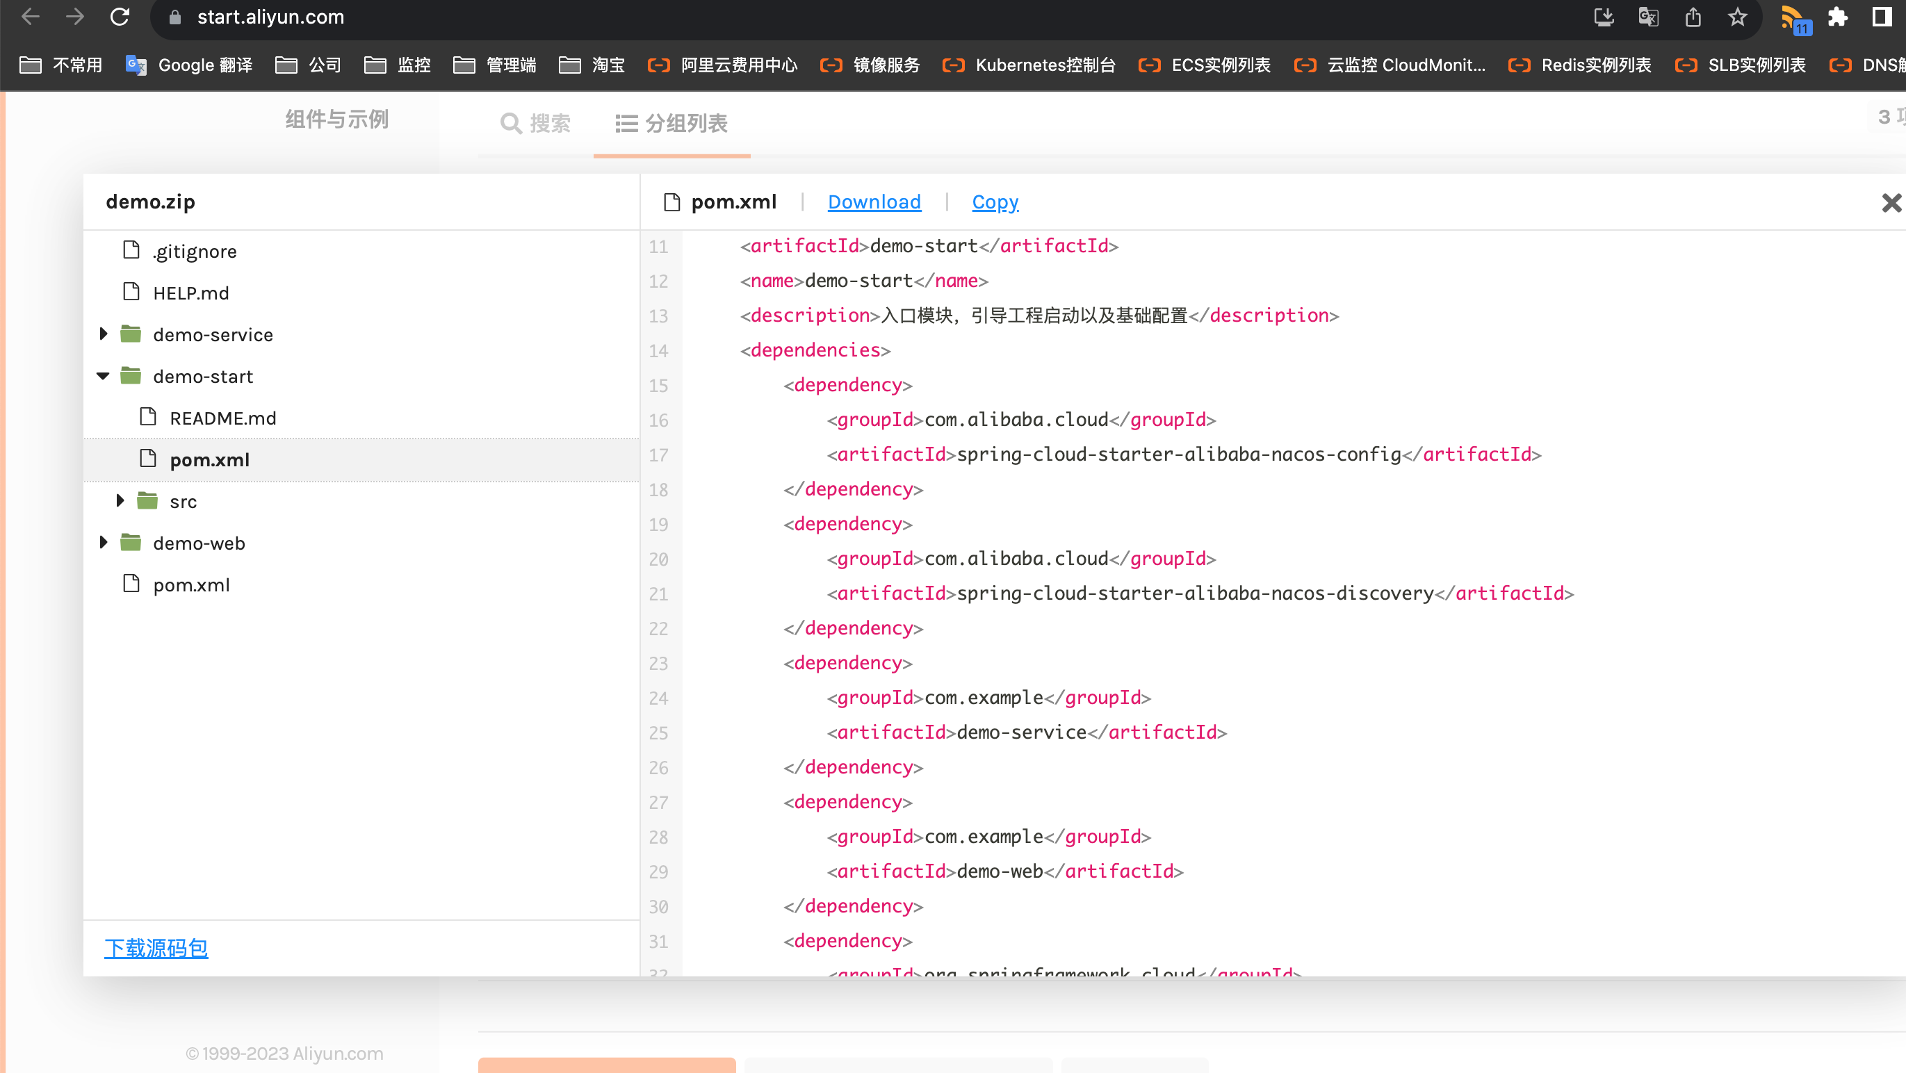
Task: Open README.md under demo-start
Action: 222,418
